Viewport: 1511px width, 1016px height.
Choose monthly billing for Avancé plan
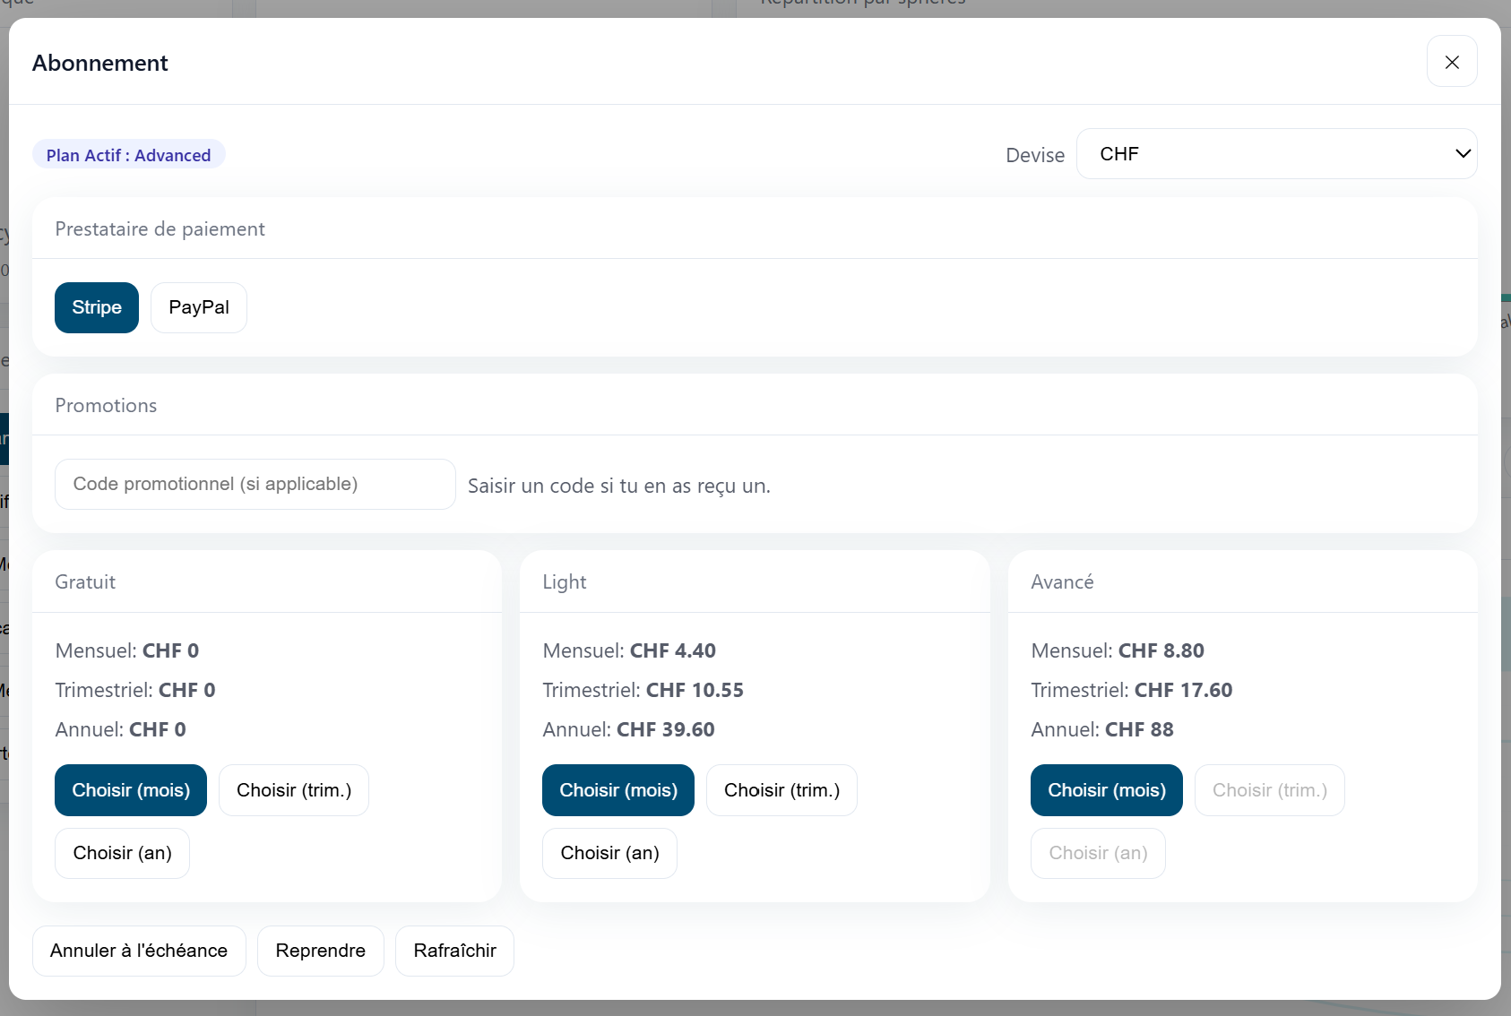coord(1106,790)
